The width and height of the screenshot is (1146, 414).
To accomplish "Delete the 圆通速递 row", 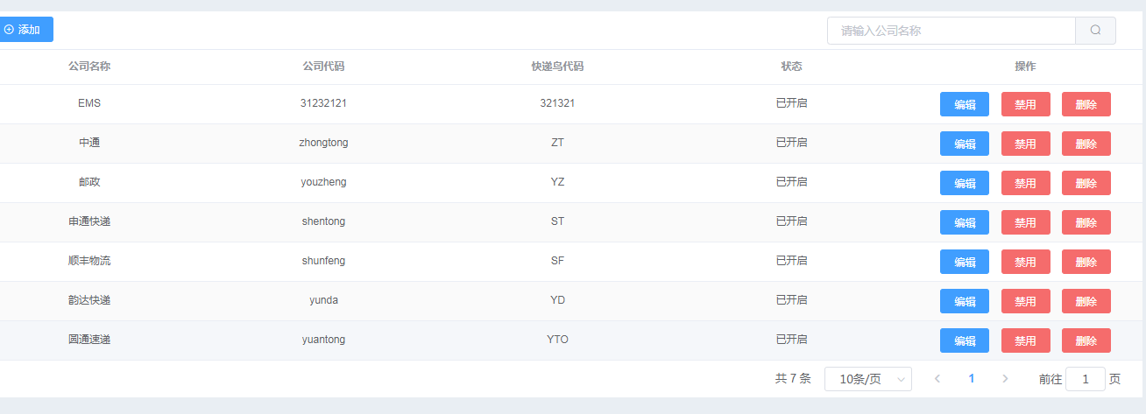I will pyautogui.click(x=1086, y=340).
